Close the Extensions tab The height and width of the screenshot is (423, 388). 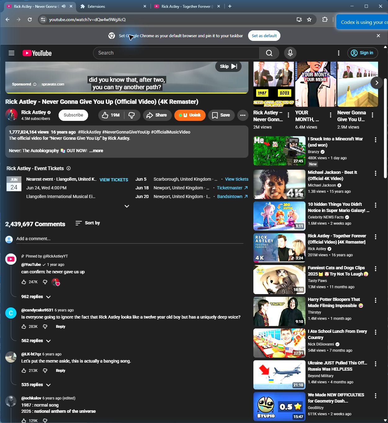[145, 6]
